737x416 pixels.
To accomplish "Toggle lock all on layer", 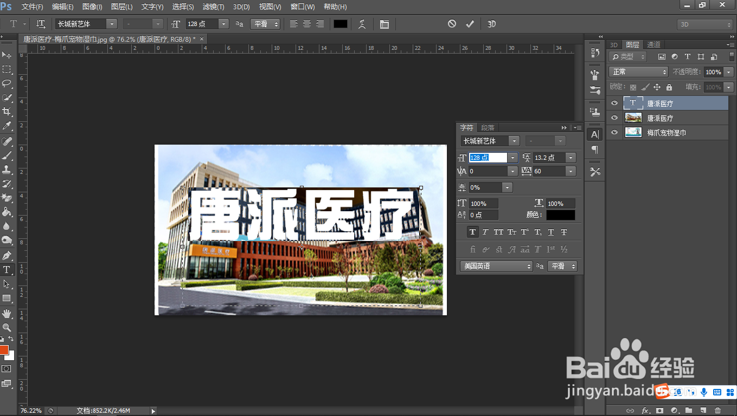I will point(669,87).
